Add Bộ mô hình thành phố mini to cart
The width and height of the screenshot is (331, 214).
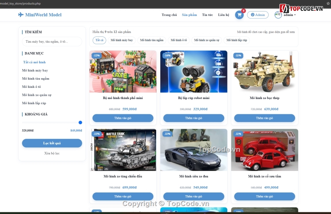coord(123,118)
